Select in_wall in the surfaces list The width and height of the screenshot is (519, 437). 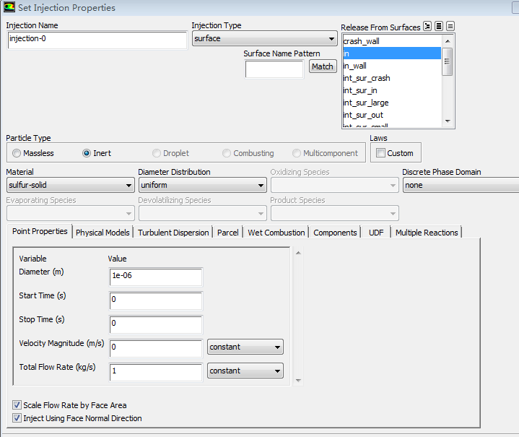(392, 66)
